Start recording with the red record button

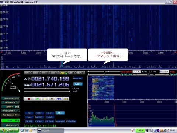[28, 99]
